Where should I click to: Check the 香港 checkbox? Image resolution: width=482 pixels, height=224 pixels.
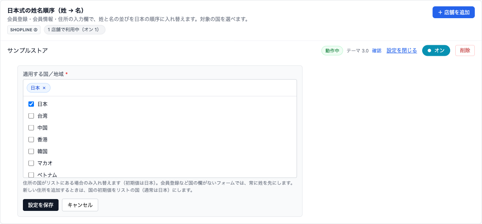pos(31,139)
